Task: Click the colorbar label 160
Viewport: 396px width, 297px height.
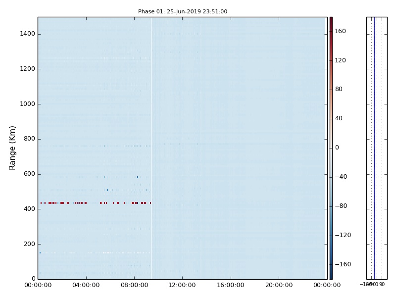Action: click(x=340, y=31)
